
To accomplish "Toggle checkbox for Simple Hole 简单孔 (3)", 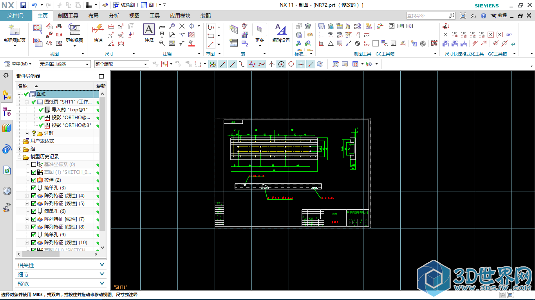I will click(x=34, y=188).
